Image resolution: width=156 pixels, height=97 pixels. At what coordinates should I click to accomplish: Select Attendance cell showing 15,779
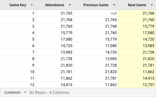point(55,33)
